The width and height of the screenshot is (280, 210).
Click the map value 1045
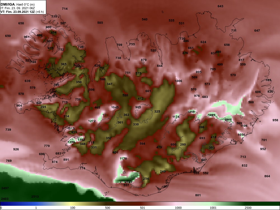coord(115,107)
